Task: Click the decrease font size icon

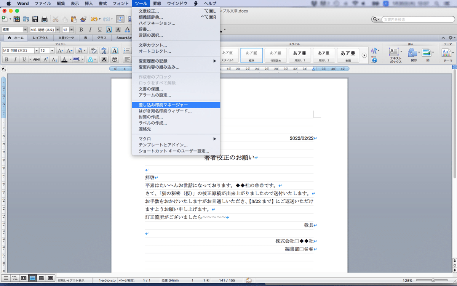Action: pyautogui.click(x=69, y=51)
